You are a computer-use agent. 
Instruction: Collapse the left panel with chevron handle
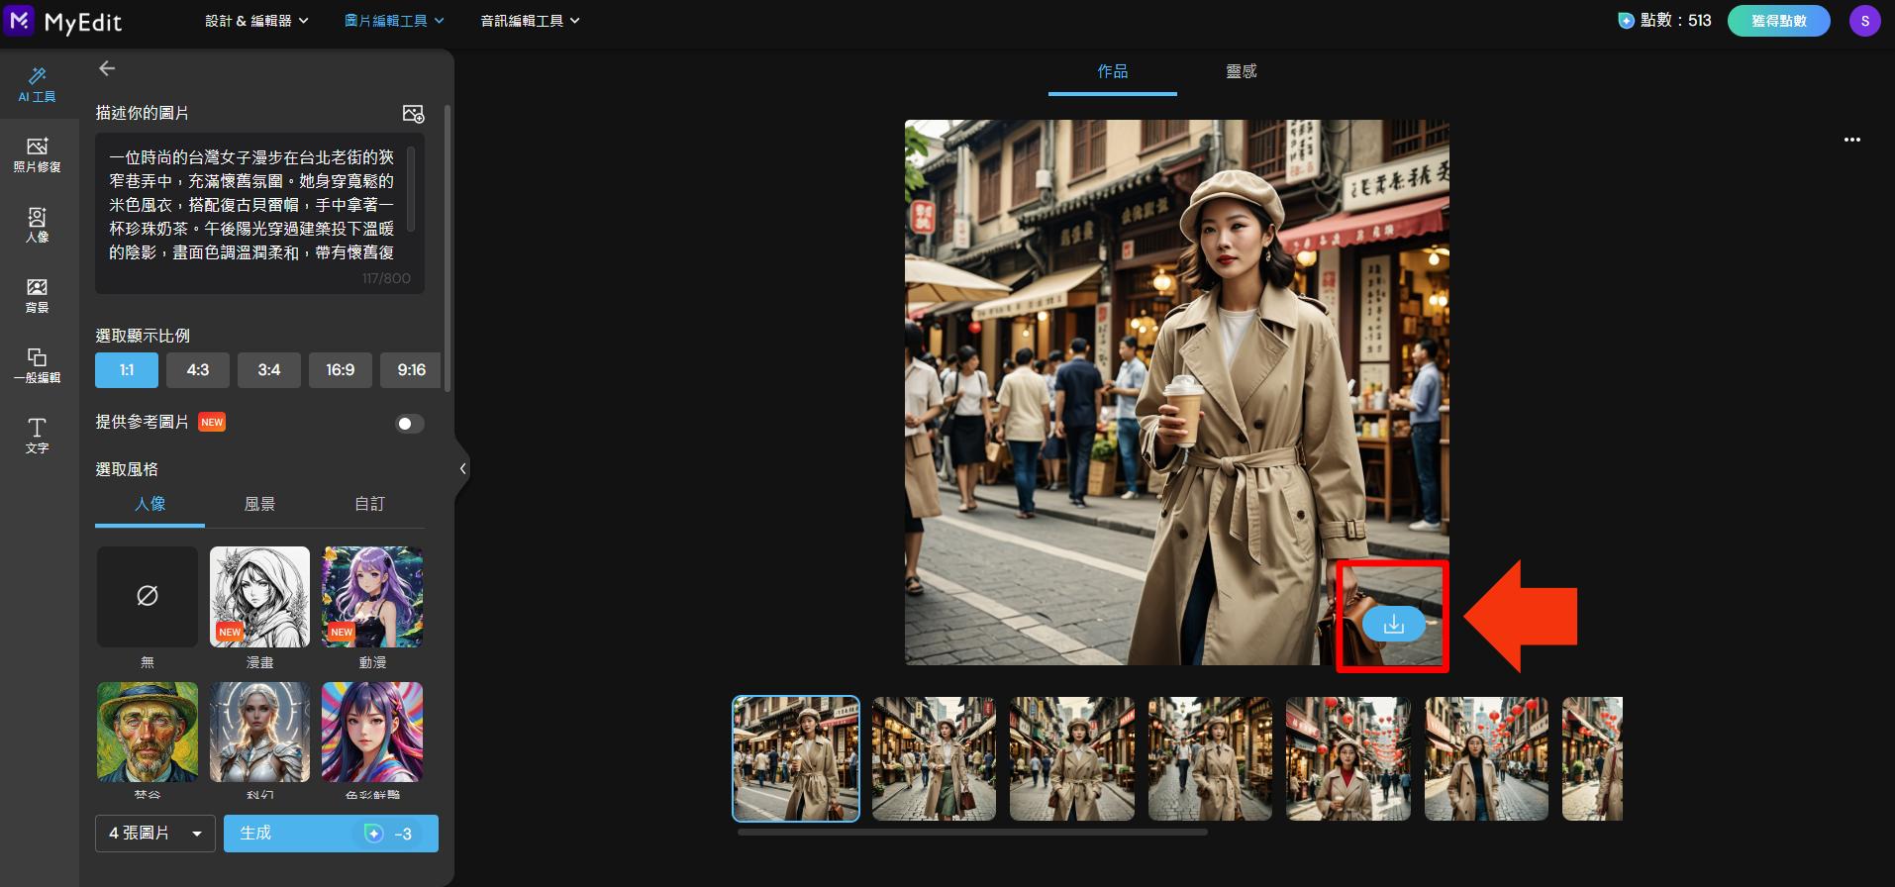[462, 468]
